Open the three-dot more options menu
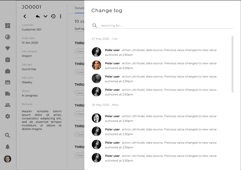The image size is (241, 170). pyautogui.click(x=60, y=16)
